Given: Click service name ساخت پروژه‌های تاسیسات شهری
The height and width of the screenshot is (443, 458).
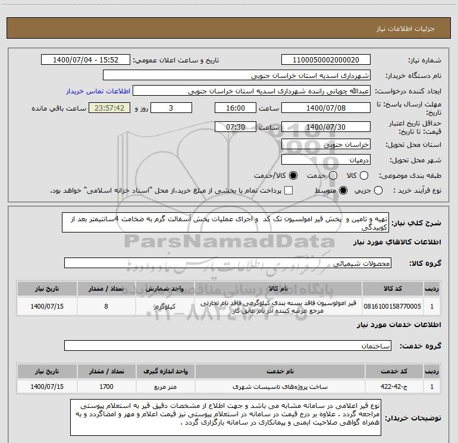Looking at the screenshot, I should pos(280,387).
